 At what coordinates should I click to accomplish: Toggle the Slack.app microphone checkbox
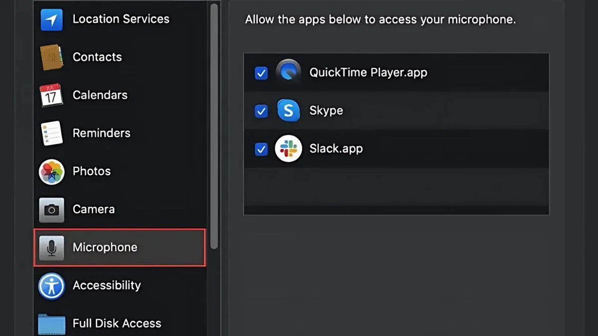tap(261, 149)
